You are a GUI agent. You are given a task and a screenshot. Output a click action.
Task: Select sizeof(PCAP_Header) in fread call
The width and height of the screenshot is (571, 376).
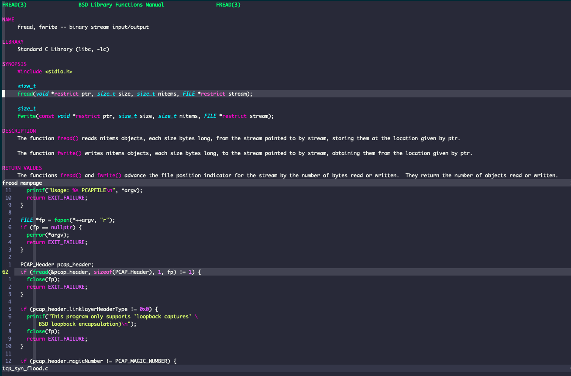121,272
